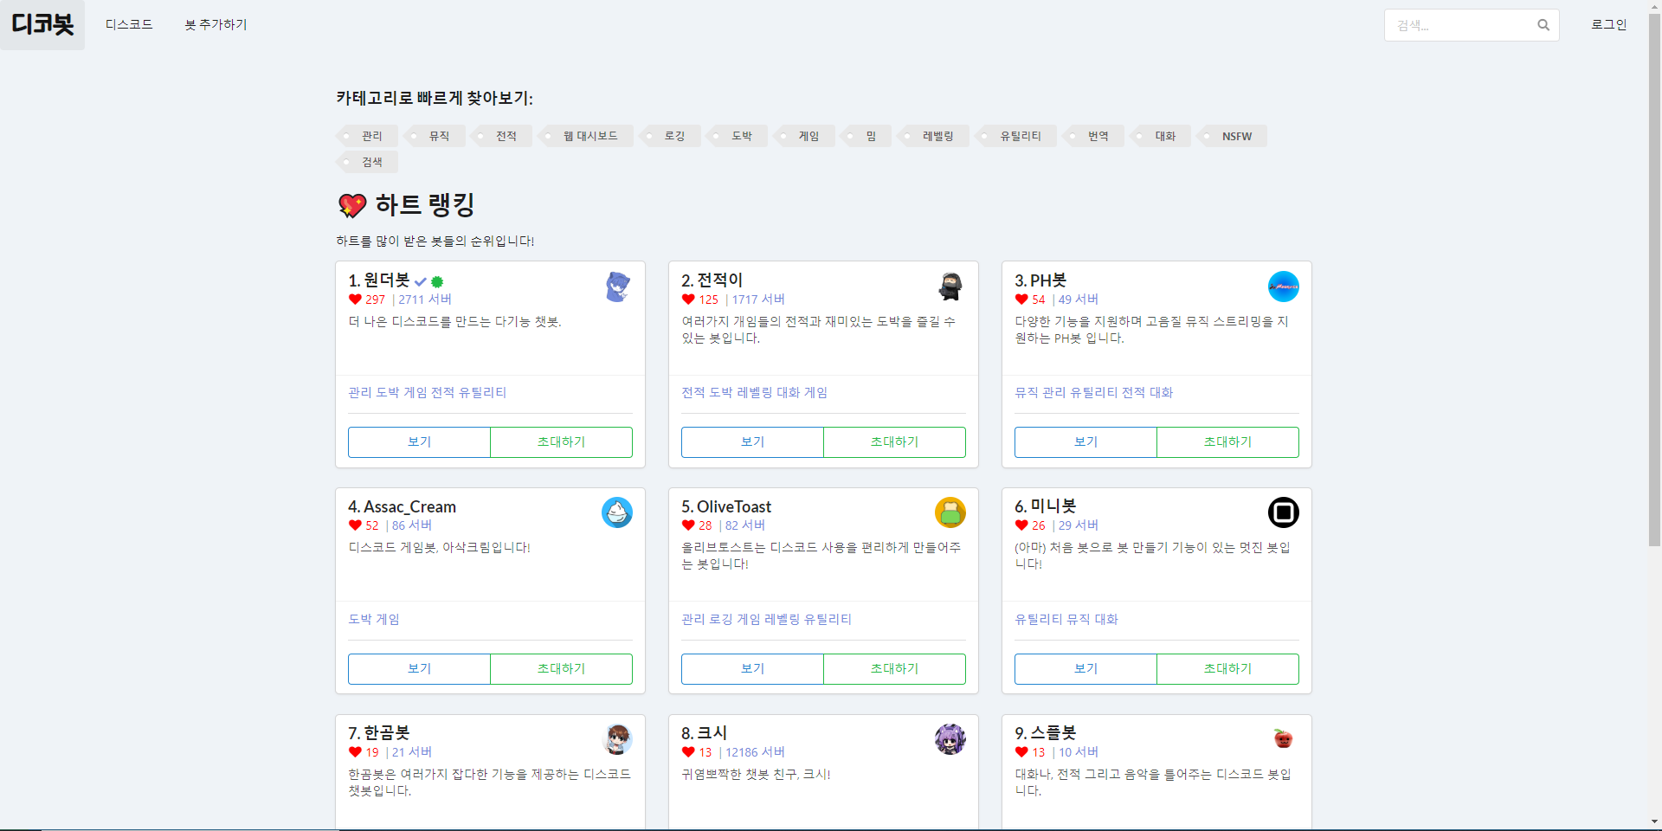Select the 전적 category tag
The image size is (1662, 831).
tap(501, 136)
